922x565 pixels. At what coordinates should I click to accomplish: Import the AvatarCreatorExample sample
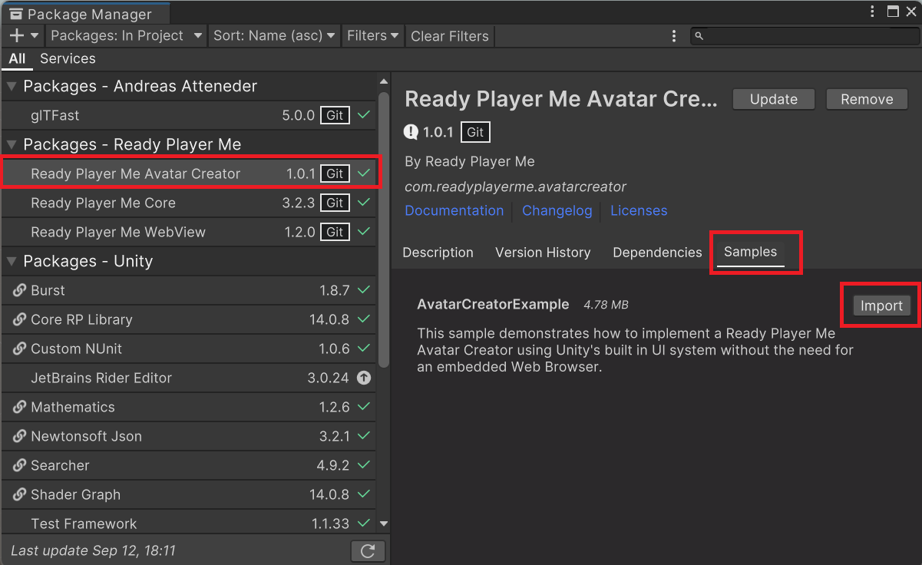881,306
